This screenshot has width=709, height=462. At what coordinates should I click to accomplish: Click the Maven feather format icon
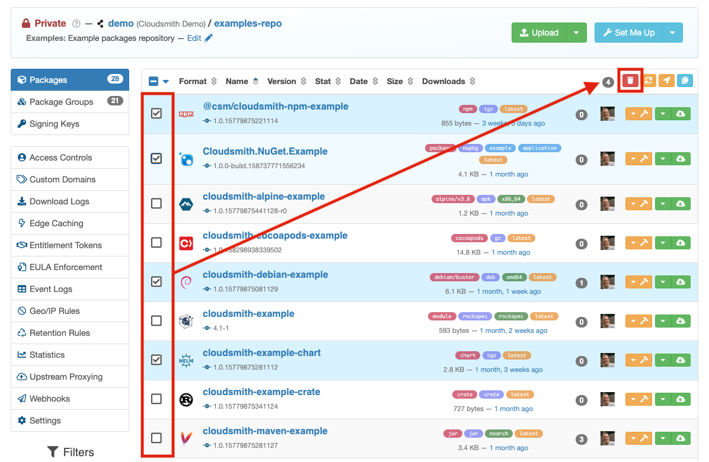[x=186, y=438]
